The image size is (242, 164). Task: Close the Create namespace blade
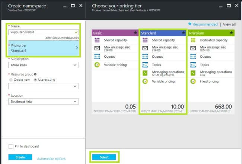(81, 6)
